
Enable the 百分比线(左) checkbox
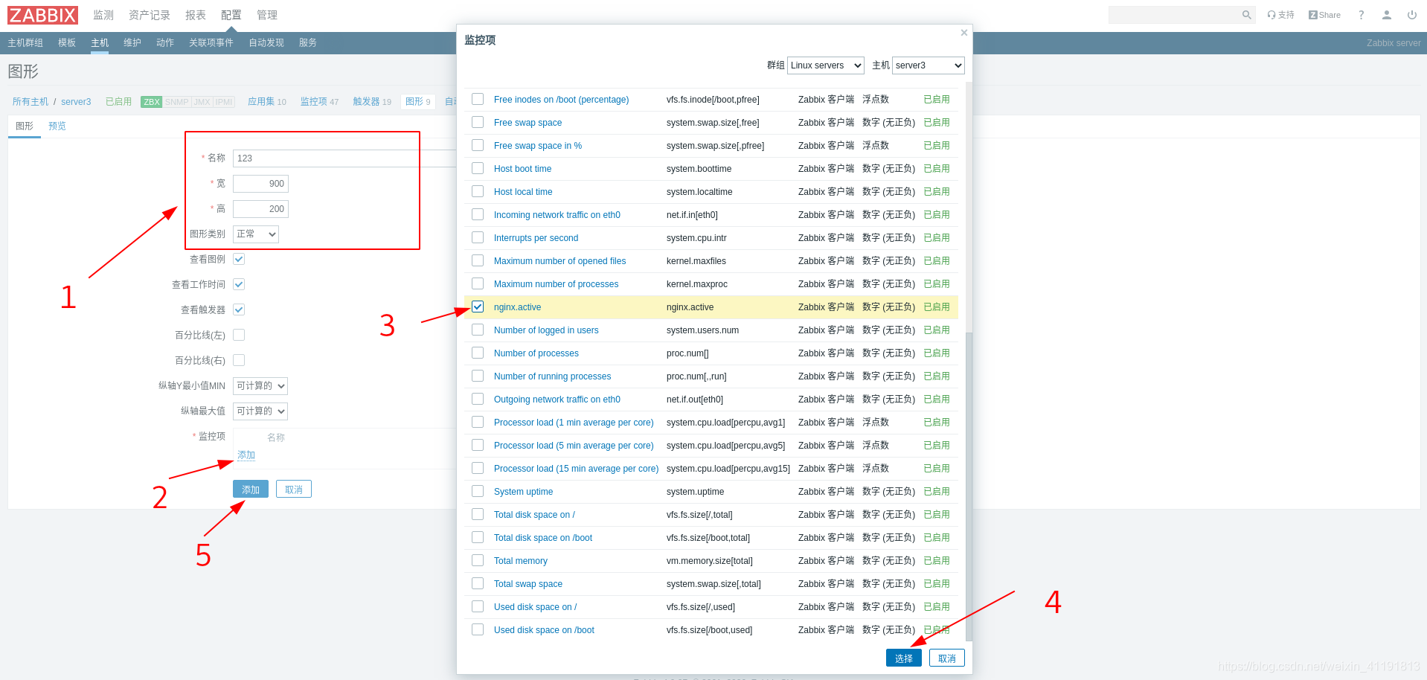(x=239, y=335)
